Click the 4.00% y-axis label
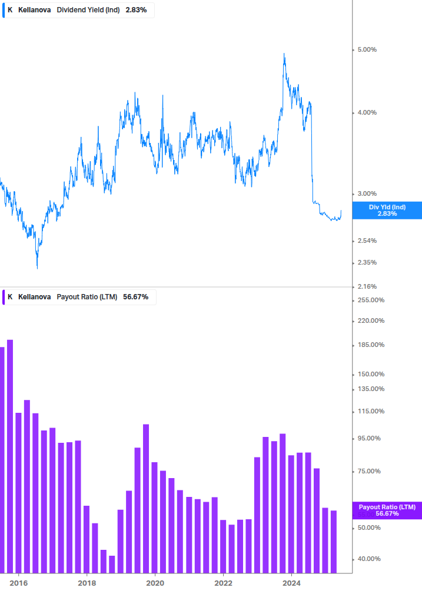 [367, 113]
